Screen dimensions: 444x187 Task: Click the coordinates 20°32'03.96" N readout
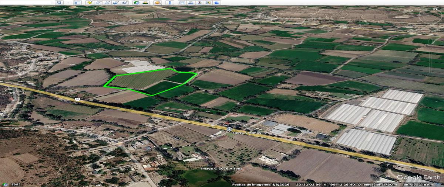[311, 184]
